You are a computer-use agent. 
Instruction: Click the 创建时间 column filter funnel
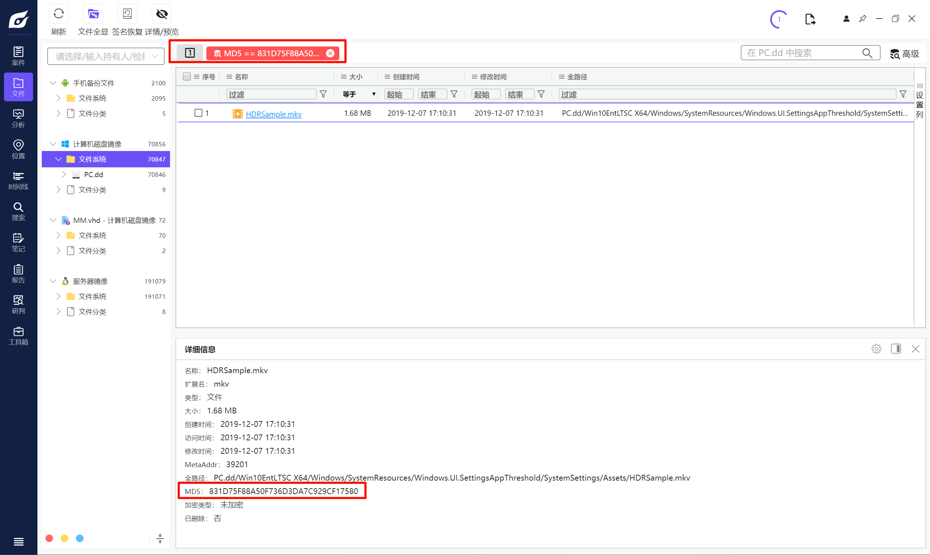[x=454, y=94]
